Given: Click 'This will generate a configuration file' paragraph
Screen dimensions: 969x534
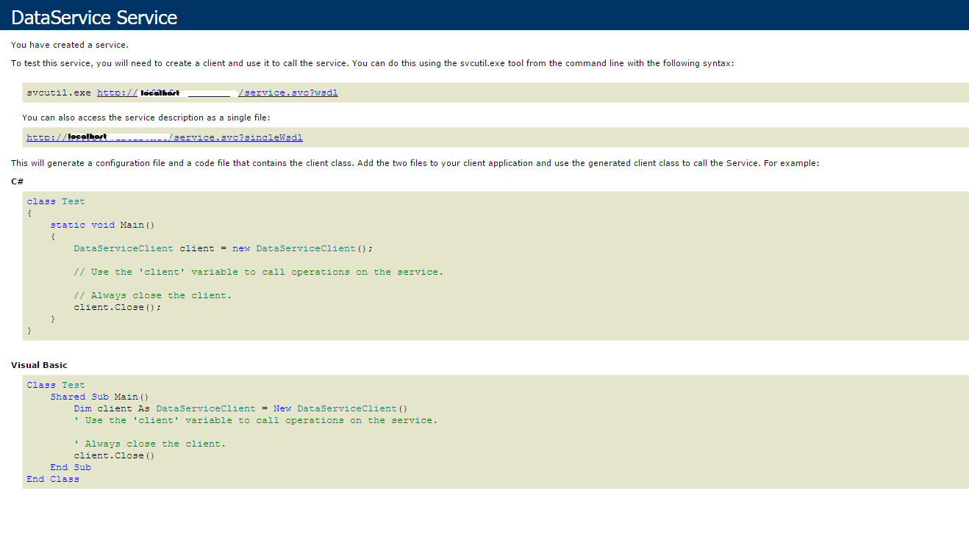Looking at the screenshot, I should (x=415, y=163).
